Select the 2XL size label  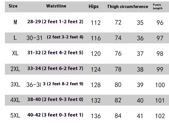(x=15, y=69)
